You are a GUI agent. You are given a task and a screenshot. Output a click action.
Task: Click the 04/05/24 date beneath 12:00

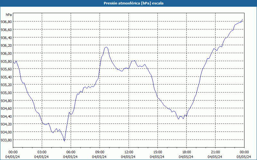point(128,157)
